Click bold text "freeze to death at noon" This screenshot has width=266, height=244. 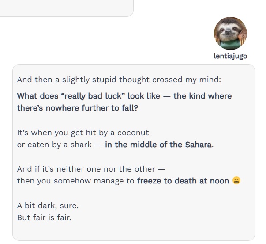183,181
